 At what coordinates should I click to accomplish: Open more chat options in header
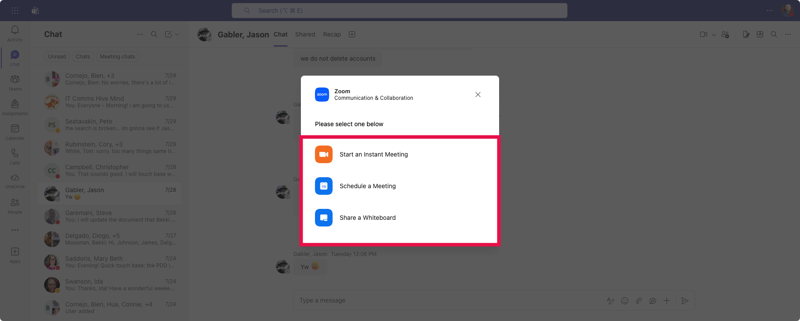click(x=788, y=34)
